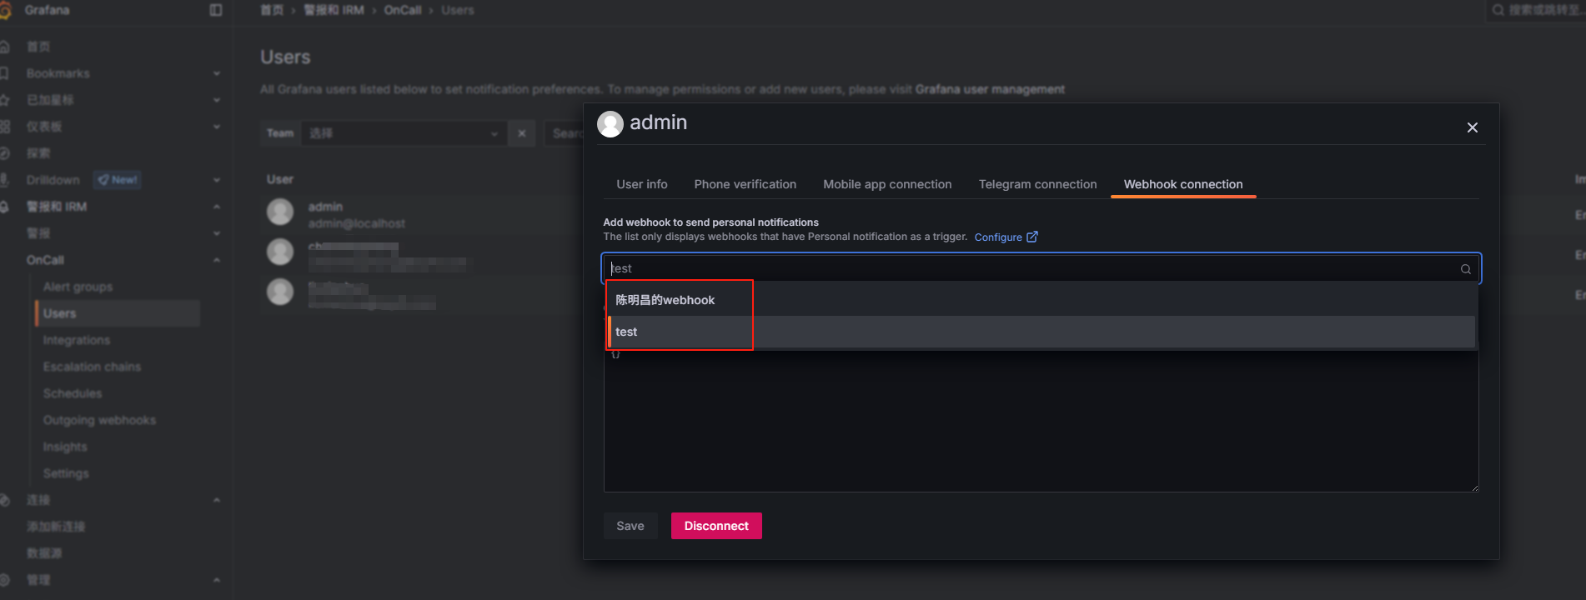Image resolution: width=1586 pixels, height=600 pixels.
Task: Click the top-right global search box
Action: tap(1538, 10)
